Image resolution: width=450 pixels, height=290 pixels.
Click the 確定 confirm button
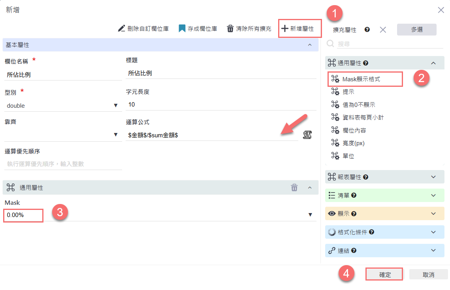pos(384,275)
